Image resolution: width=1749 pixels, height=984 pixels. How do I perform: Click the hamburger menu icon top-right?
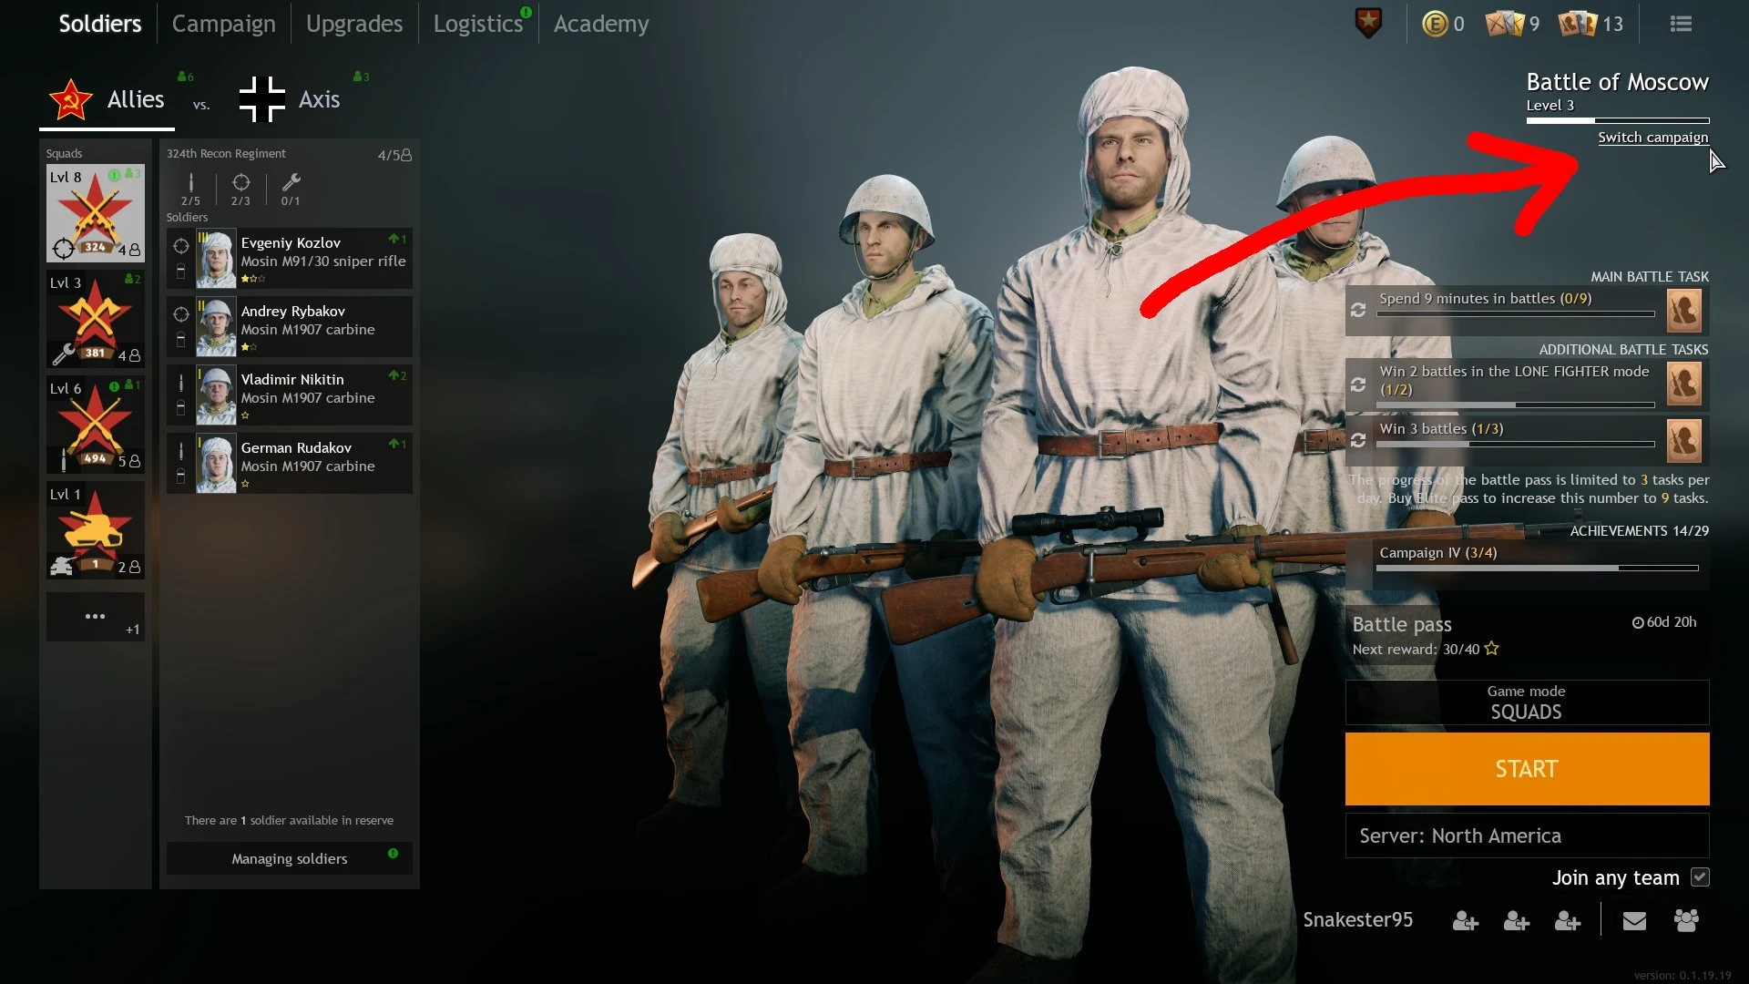tap(1681, 23)
